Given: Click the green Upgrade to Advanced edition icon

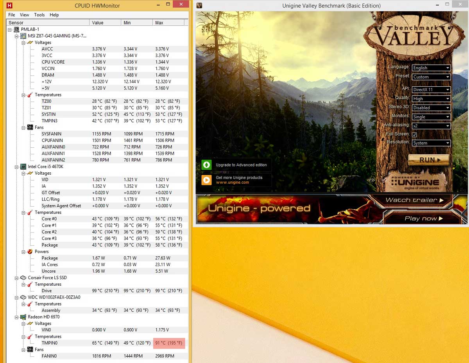Looking at the screenshot, I should pyautogui.click(x=206, y=165).
